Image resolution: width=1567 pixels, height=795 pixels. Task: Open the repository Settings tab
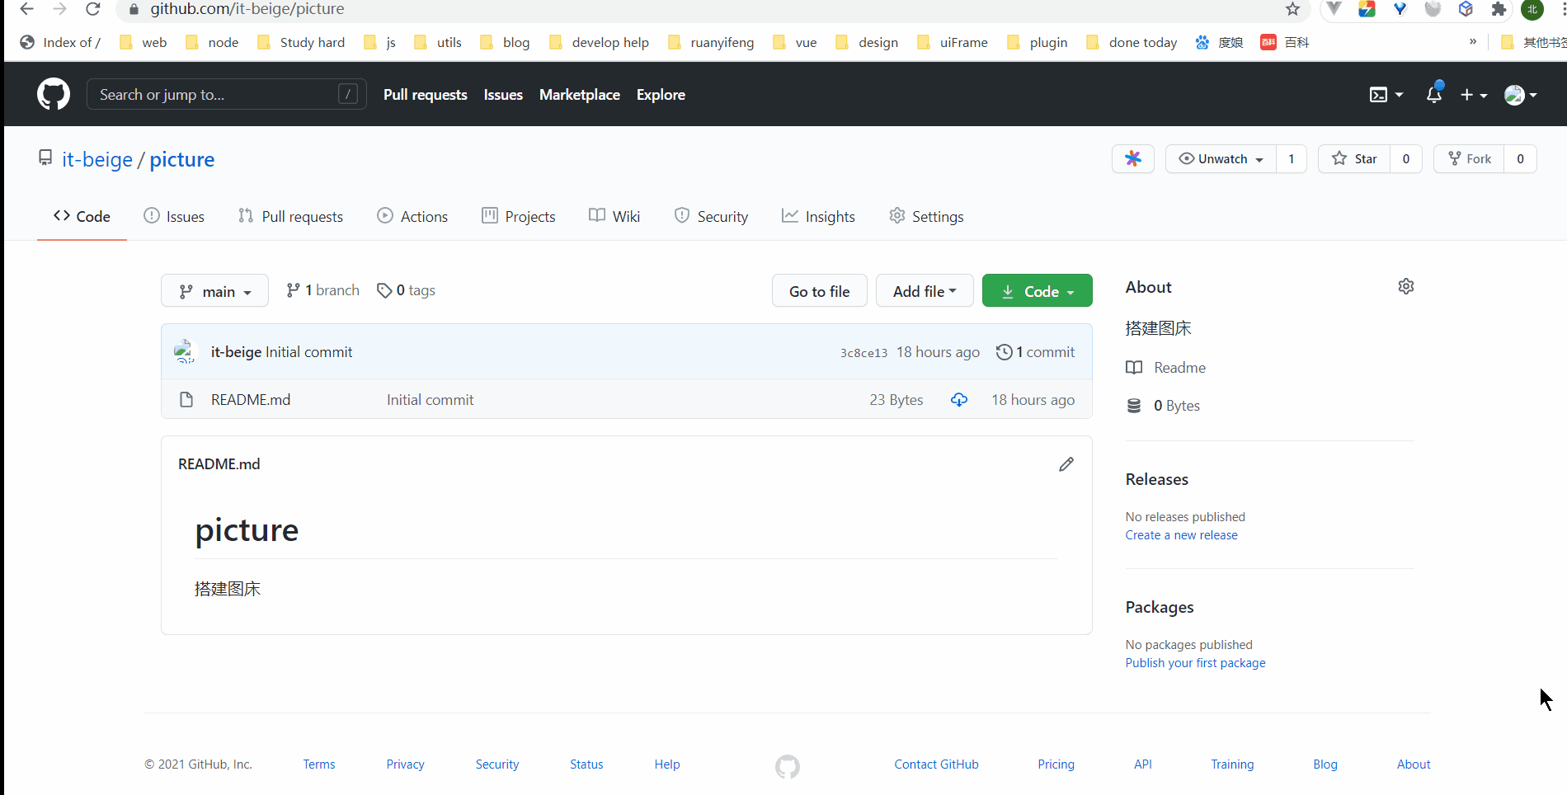point(926,216)
